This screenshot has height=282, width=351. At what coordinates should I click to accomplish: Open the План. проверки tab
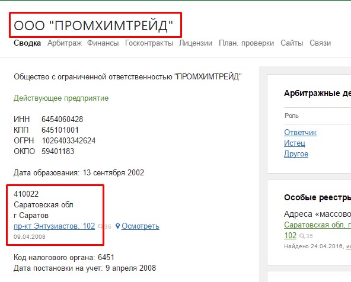(246, 43)
